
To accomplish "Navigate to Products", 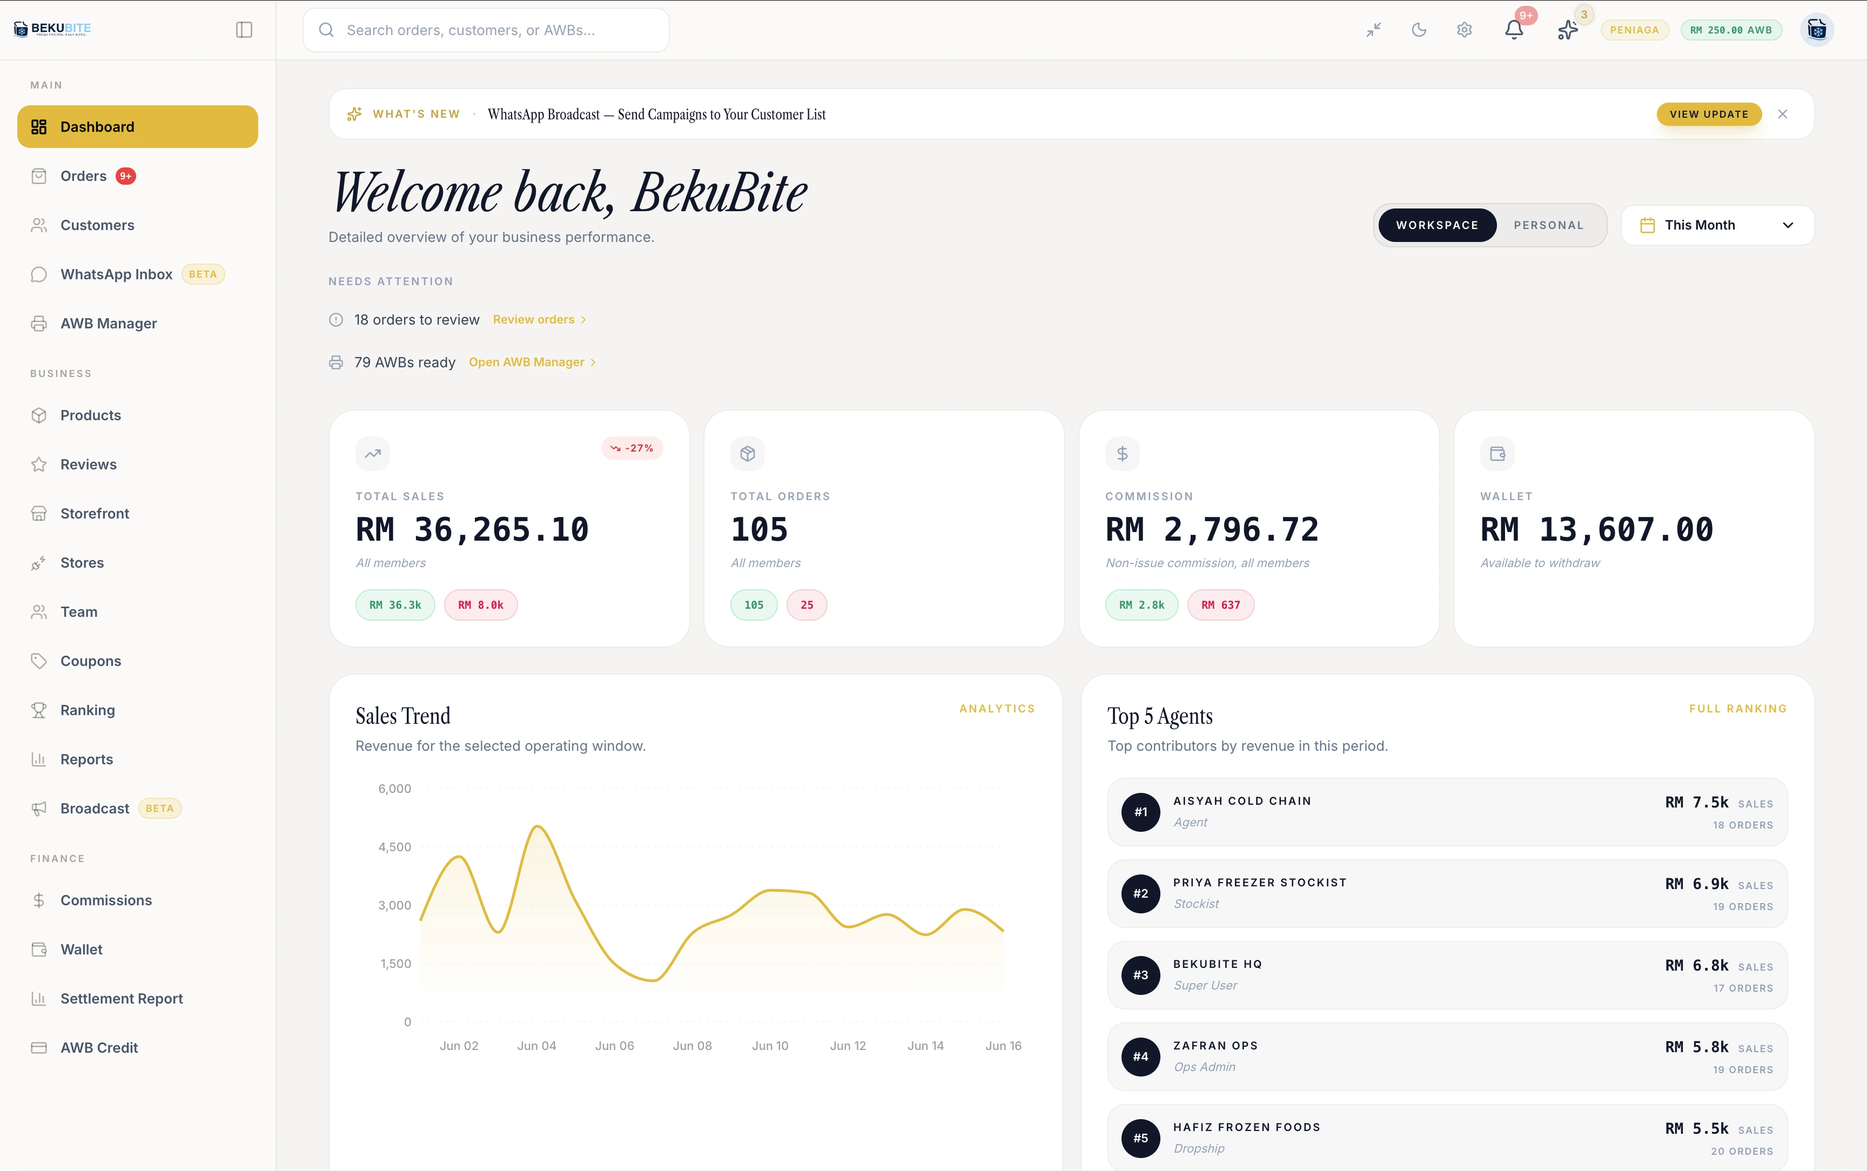I will click(x=138, y=415).
